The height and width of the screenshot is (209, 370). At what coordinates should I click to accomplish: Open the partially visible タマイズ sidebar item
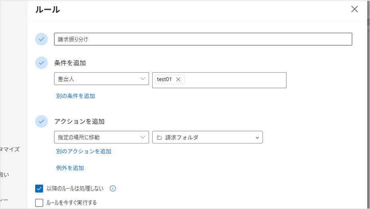10,149
